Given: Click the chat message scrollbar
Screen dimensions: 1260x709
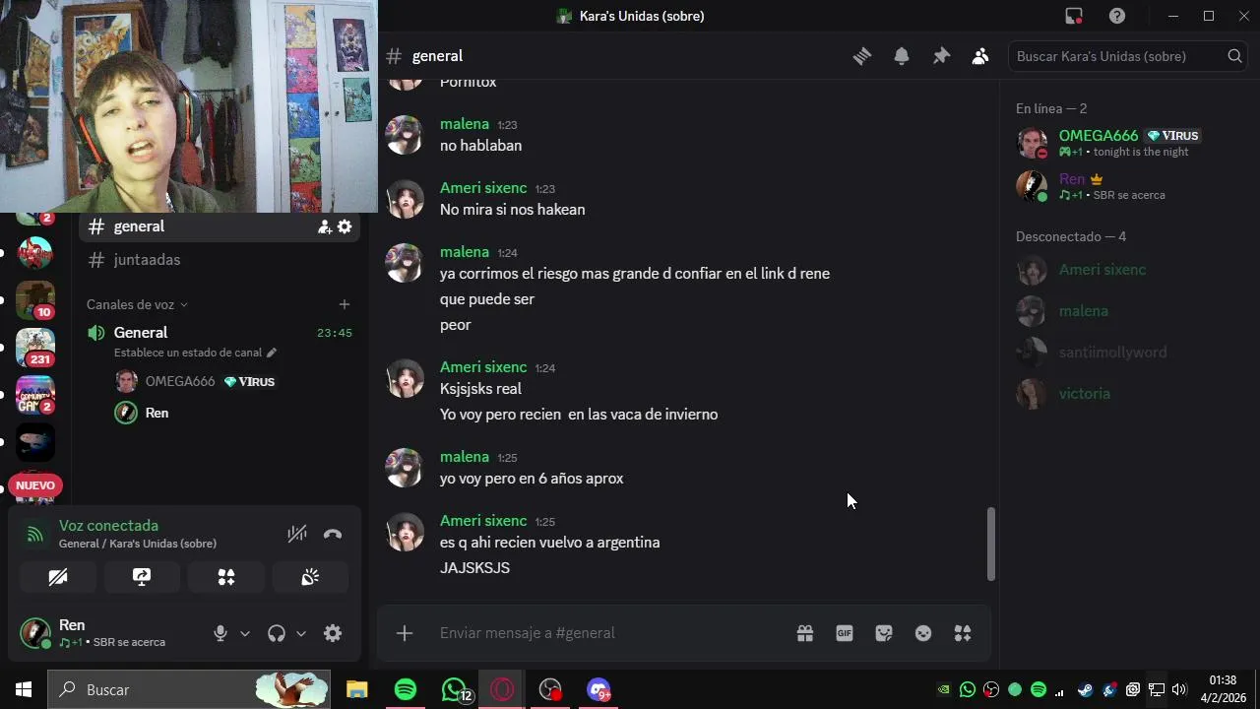Looking at the screenshot, I should point(991,544).
